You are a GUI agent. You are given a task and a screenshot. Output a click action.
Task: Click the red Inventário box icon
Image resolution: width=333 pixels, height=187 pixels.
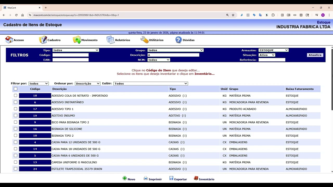pos(196,178)
